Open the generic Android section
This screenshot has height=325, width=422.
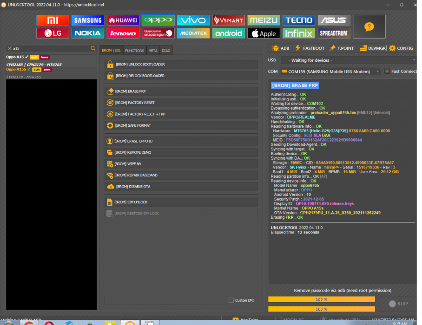tap(229, 33)
